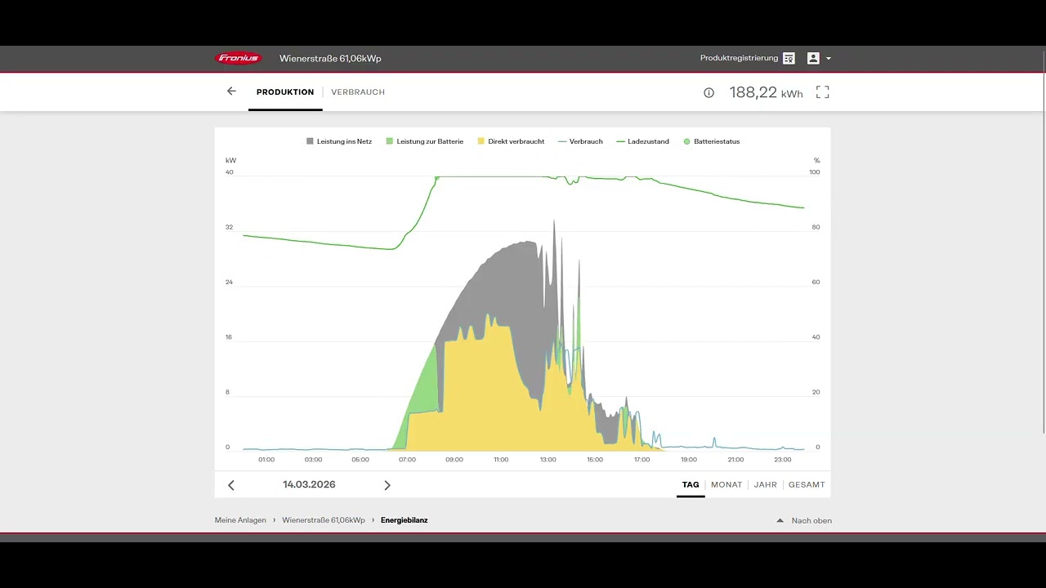Click the Fronius logo
The height and width of the screenshot is (588, 1046).
[238, 58]
